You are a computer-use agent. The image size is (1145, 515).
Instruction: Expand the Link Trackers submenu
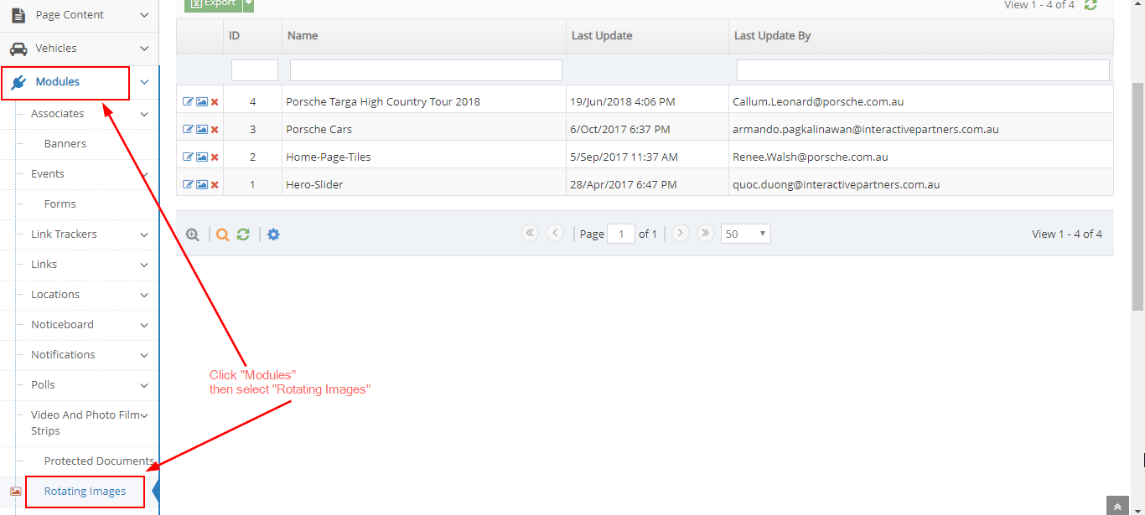[144, 234]
